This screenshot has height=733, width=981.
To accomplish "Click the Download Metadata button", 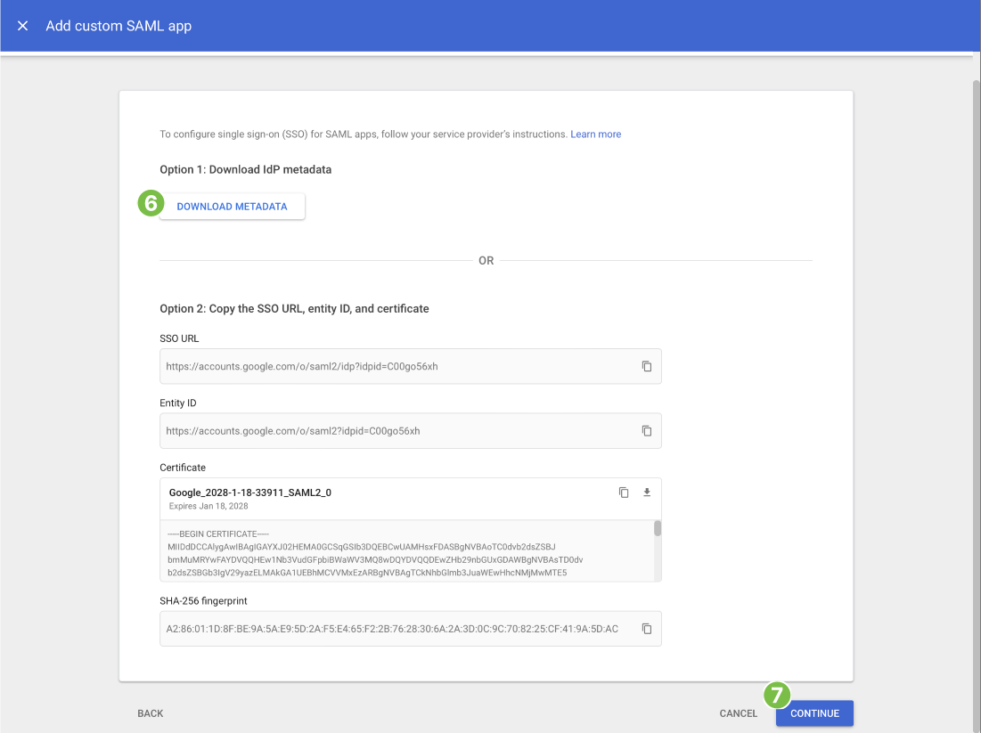I will pos(233,207).
